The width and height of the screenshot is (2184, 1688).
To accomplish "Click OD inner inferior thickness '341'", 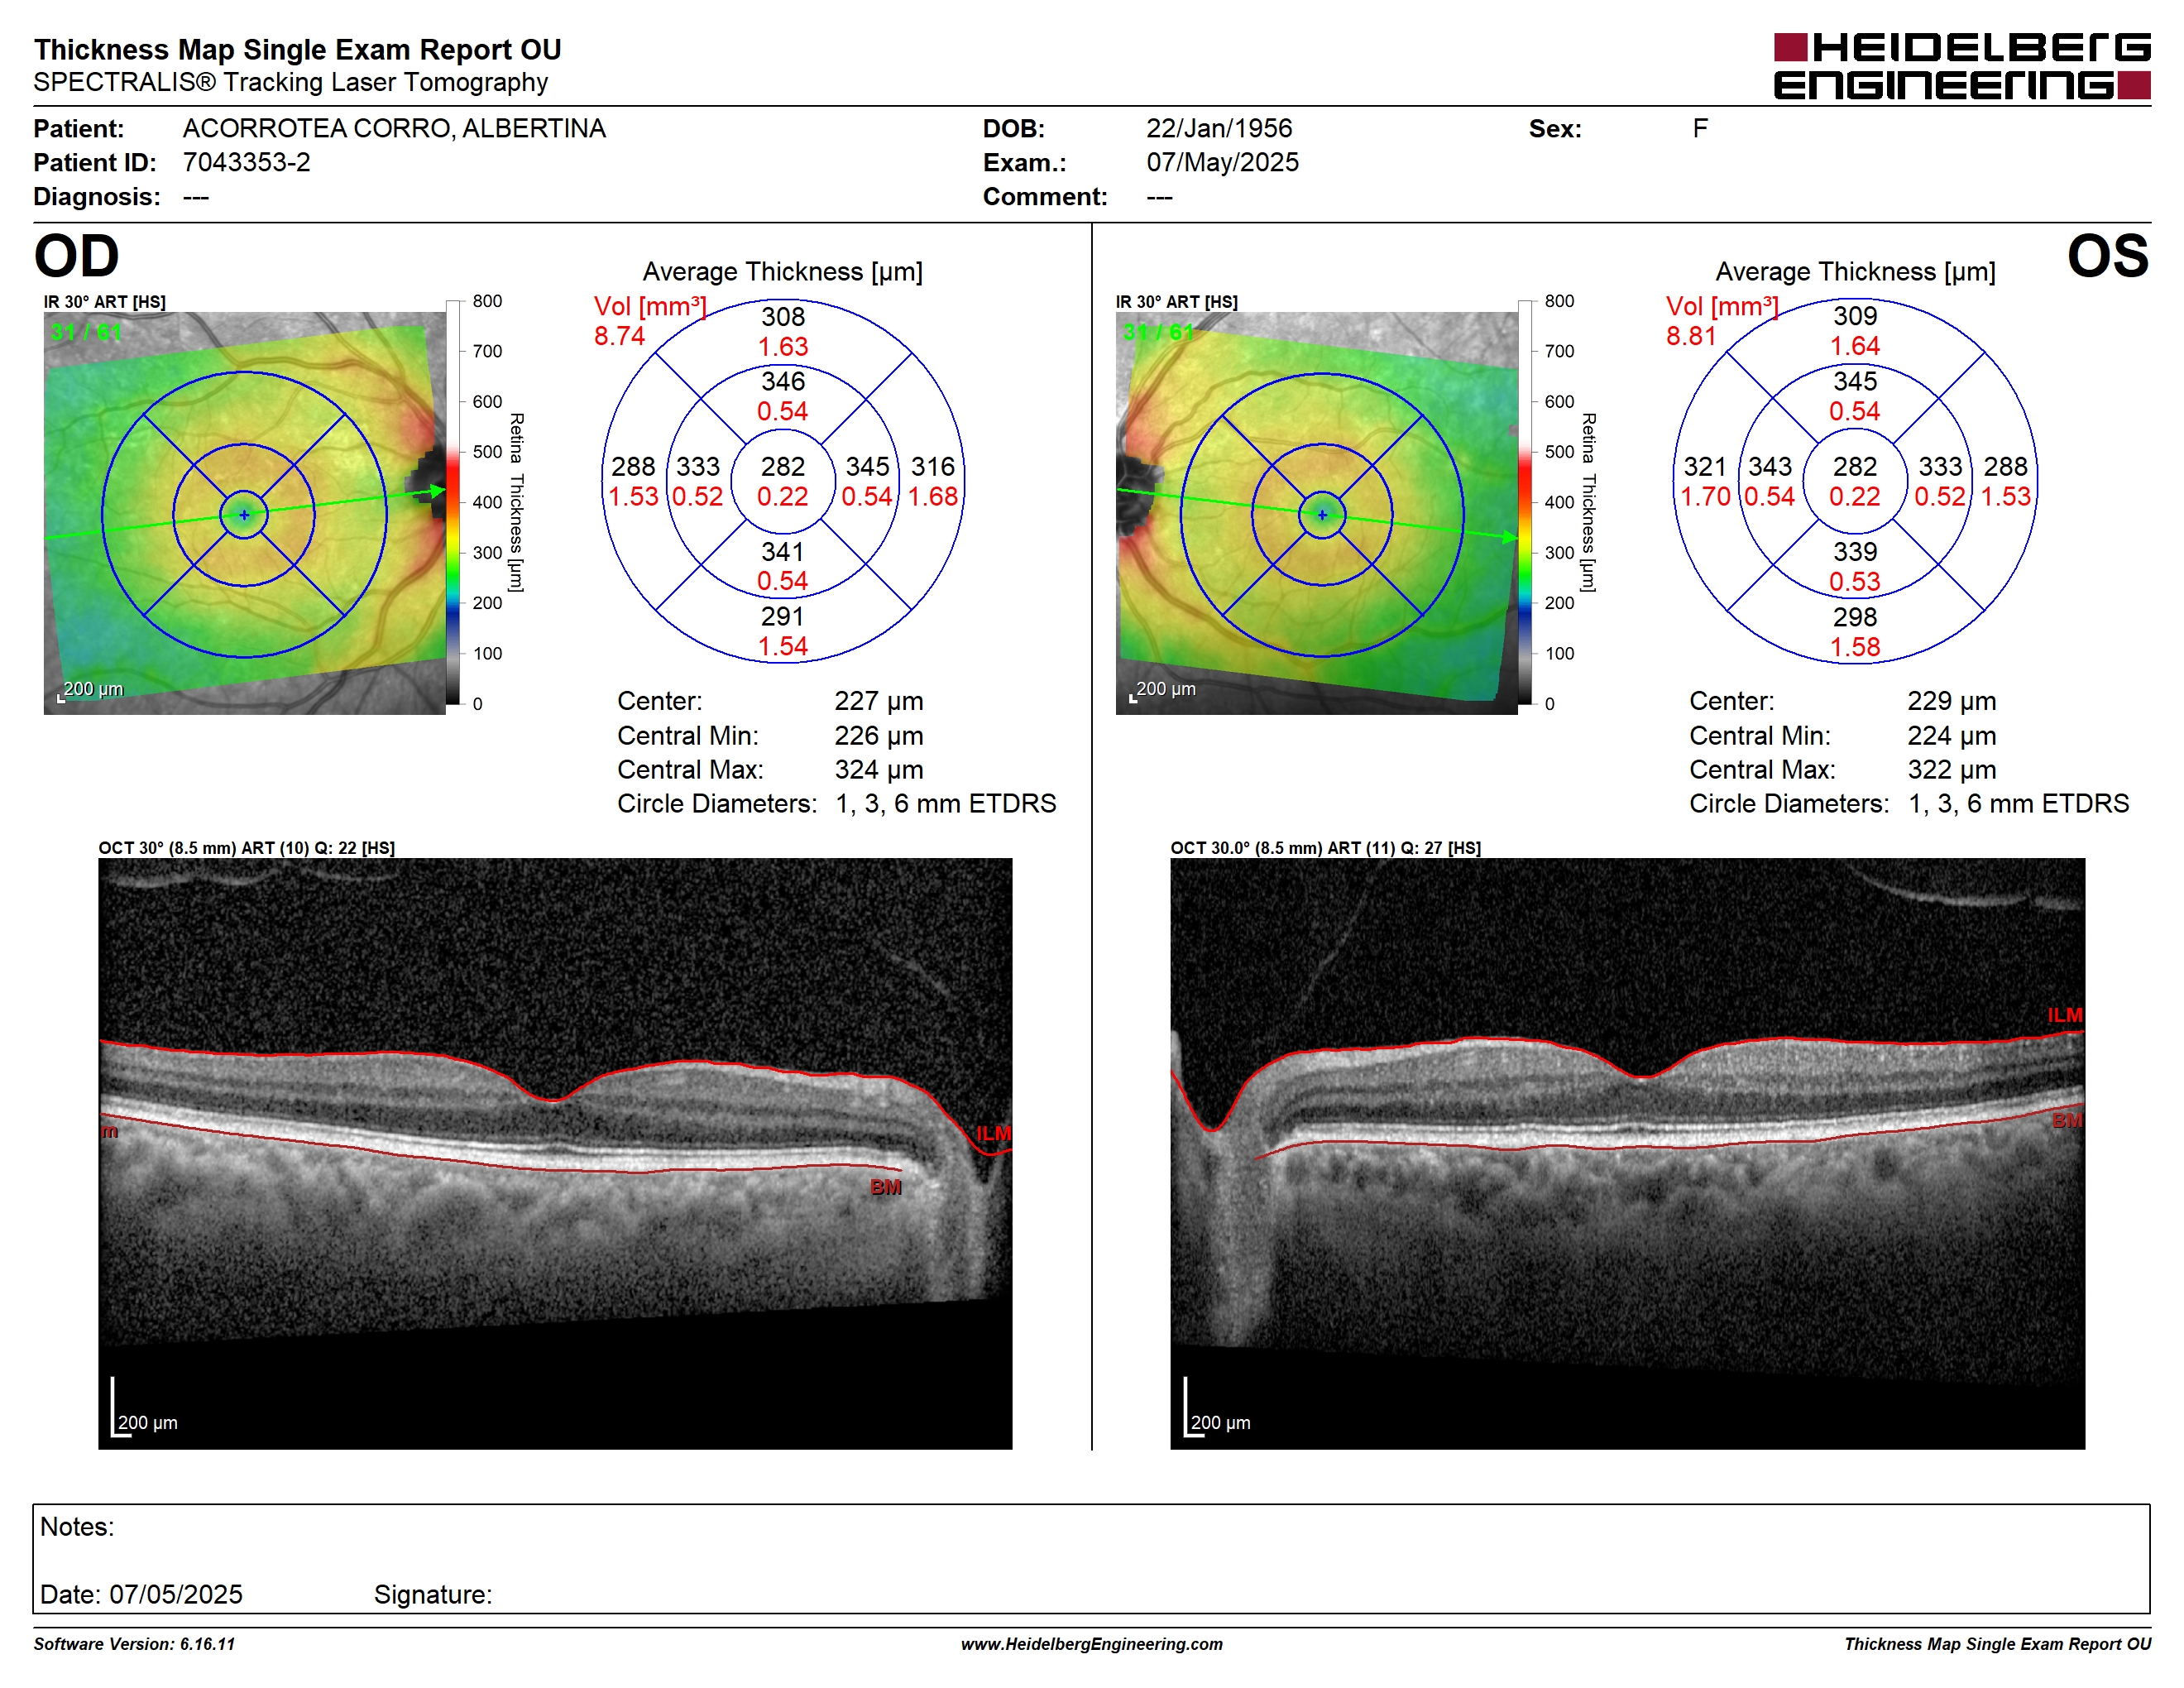I will (x=783, y=552).
